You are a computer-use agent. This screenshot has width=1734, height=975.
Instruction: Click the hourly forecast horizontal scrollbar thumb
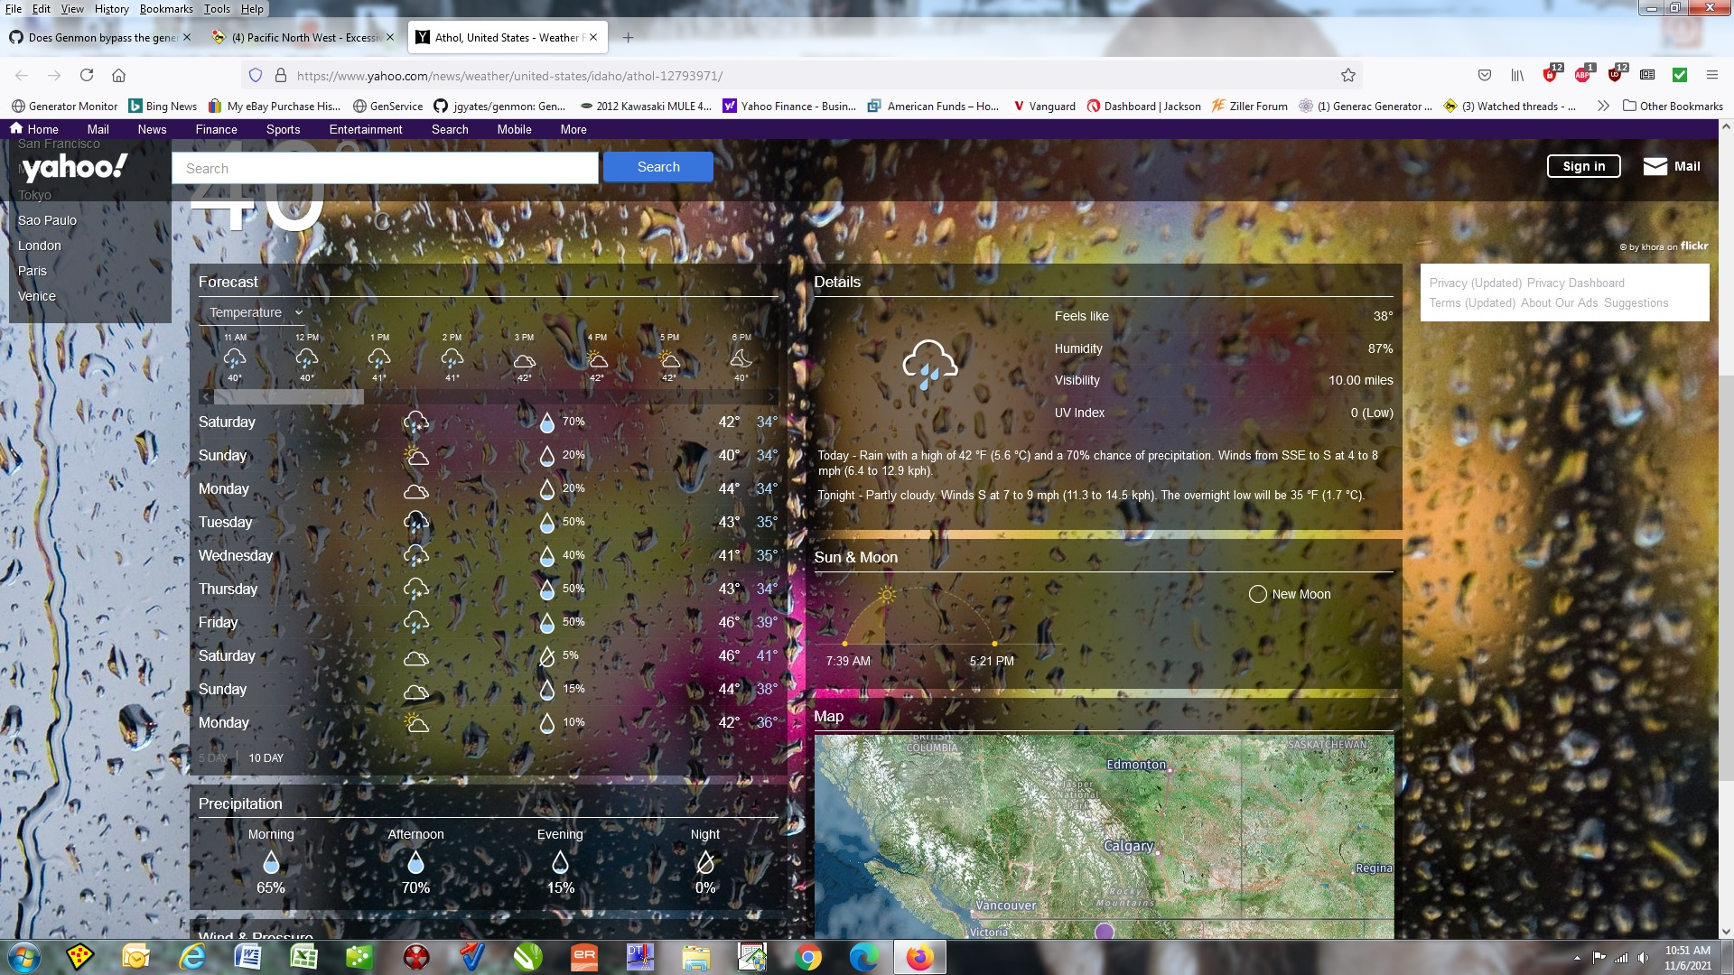288,396
